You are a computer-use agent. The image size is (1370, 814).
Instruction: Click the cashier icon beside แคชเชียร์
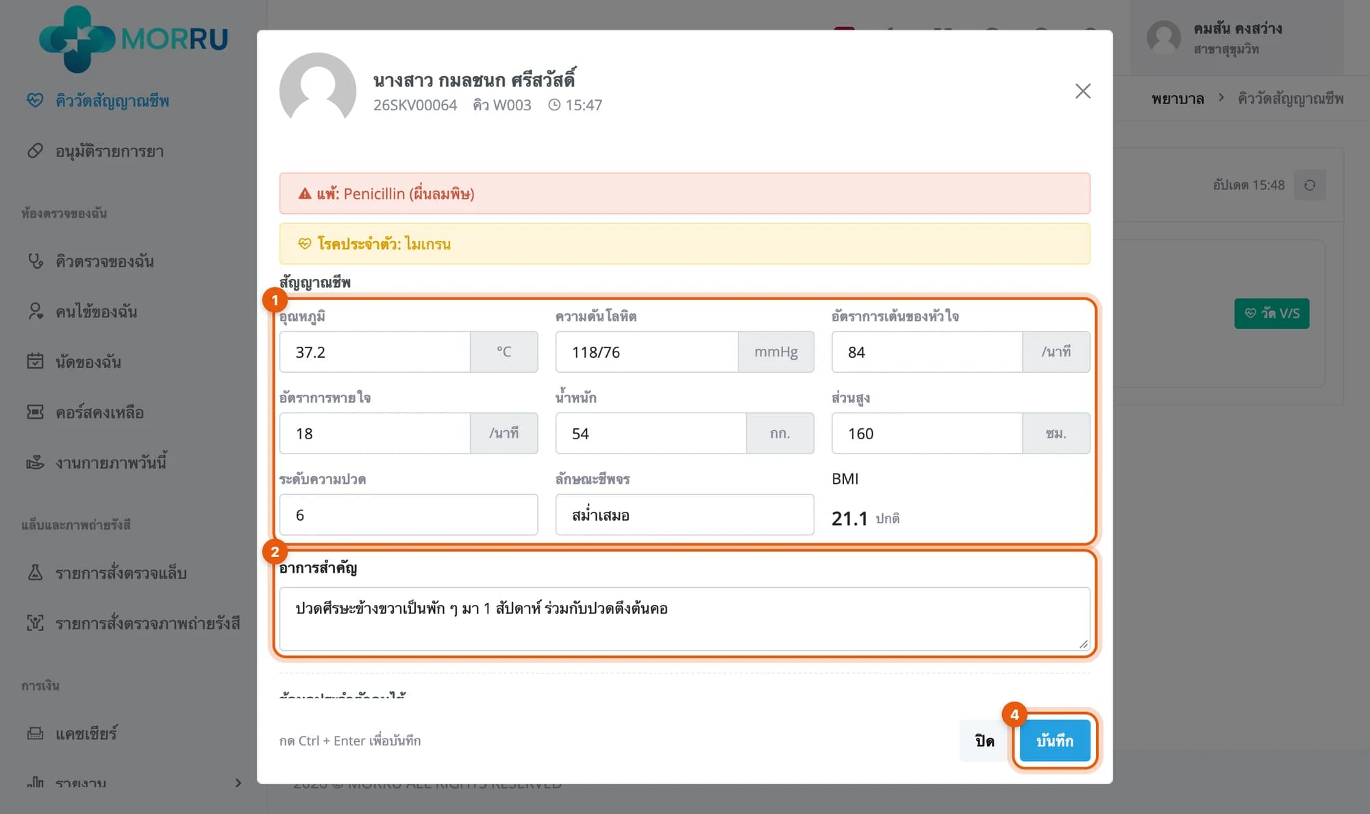(x=35, y=733)
